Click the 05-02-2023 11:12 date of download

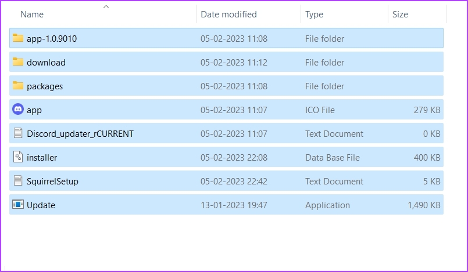234,63
